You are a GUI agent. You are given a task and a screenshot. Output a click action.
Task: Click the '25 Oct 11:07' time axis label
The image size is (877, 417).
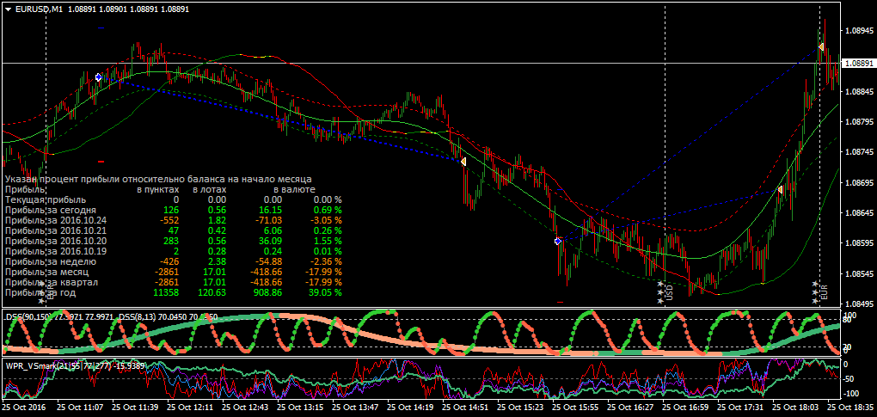click(80, 408)
